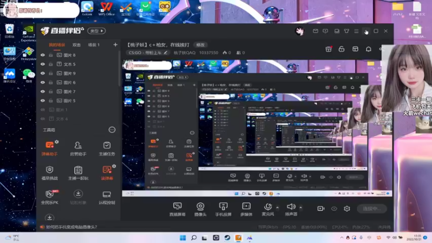Expand toolbox more options circle
The height and width of the screenshot is (243, 432).
click(x=112, y=130)
